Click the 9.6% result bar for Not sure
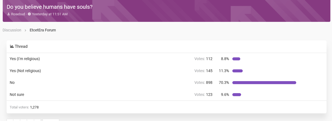Screen dimensions: 332x121 pyautogui.click(x=237, y=95)
